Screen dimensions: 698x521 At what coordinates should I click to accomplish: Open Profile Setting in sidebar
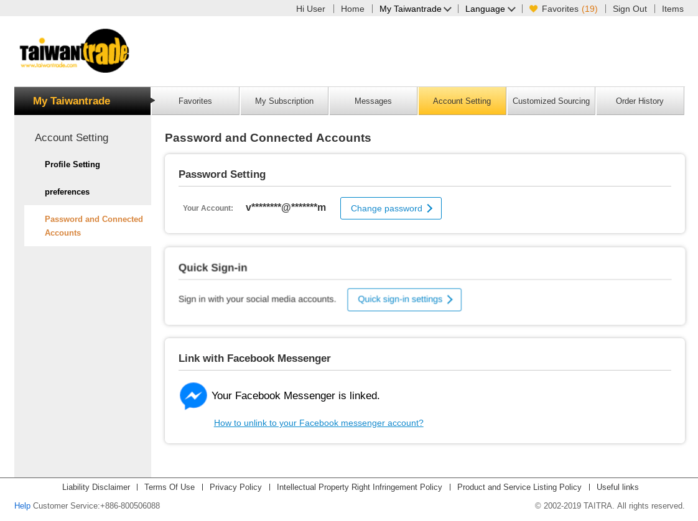pyautogui.click(x=72, y=164)
